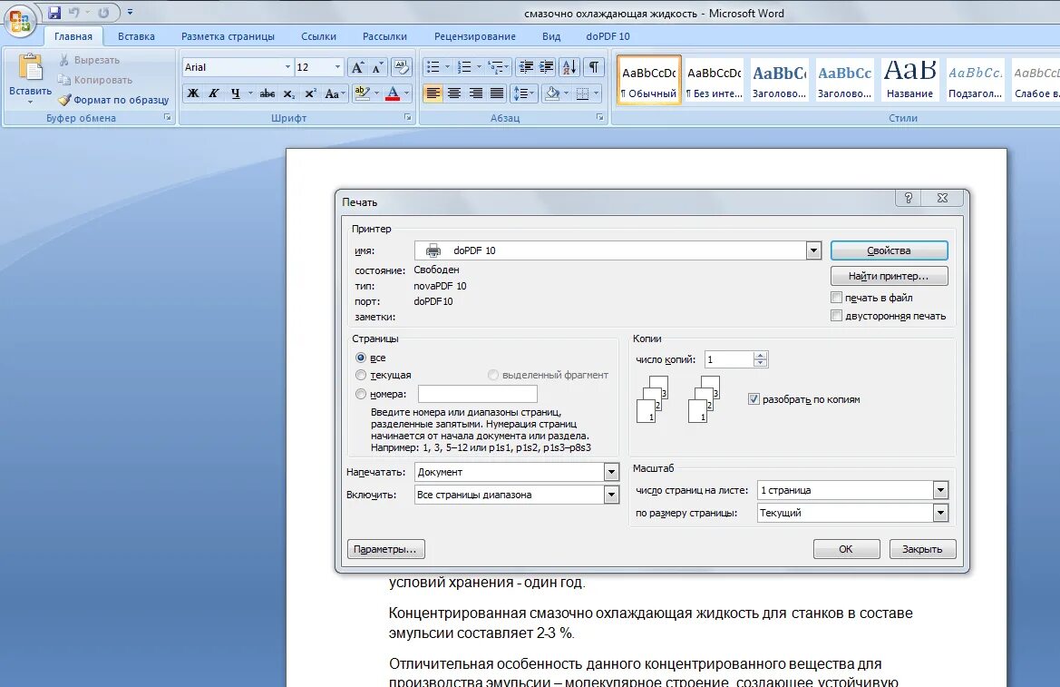Switch to the Главная ribbon tab
Viewport: 1060px width, 687px height.
point(73,36)
